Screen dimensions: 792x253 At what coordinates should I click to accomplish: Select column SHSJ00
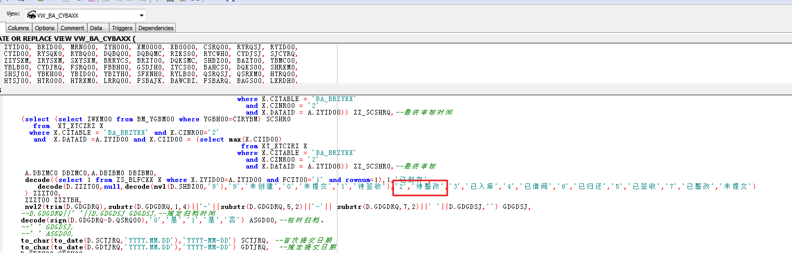pyautogui.click(x=16, y=74)
